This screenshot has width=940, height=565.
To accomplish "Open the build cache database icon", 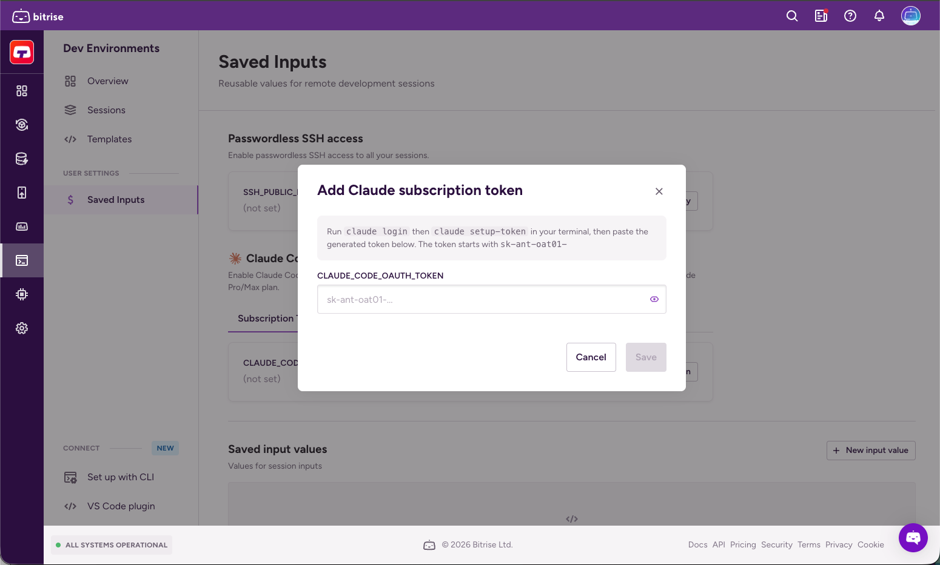I will pos(22,159).
